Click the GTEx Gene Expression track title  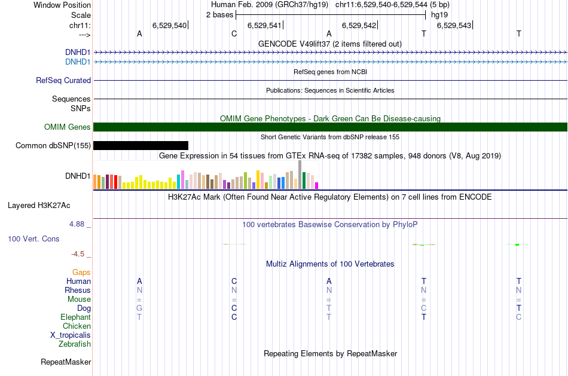pos(330,156)
